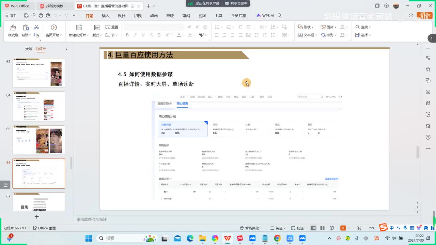Open the Shapes (形状) dropdown

306,27
